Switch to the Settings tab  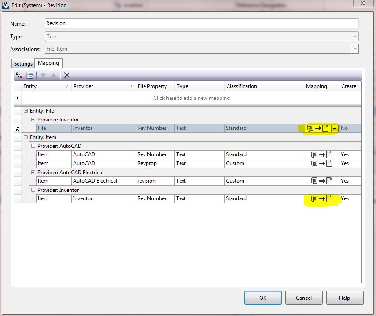tap(22, 63)
